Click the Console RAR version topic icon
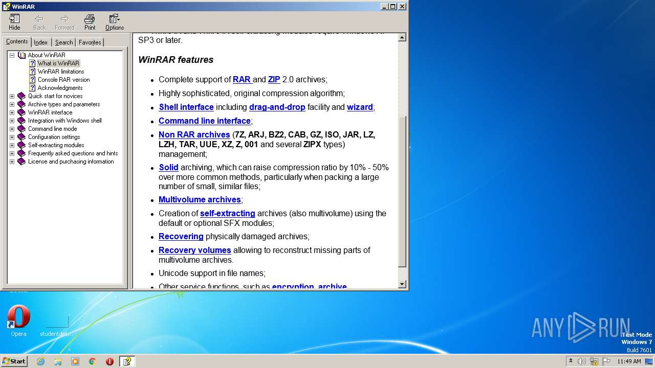The width and height of the screenshot is (655, 368). (32, 80)
